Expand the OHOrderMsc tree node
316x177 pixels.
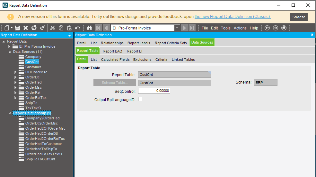(x=15, y=72)
